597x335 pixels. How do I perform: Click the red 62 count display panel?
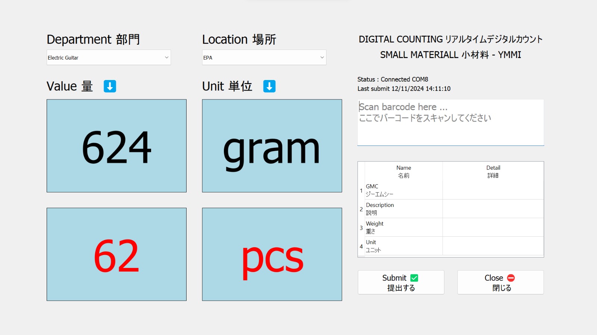click(x=116, y=255)
